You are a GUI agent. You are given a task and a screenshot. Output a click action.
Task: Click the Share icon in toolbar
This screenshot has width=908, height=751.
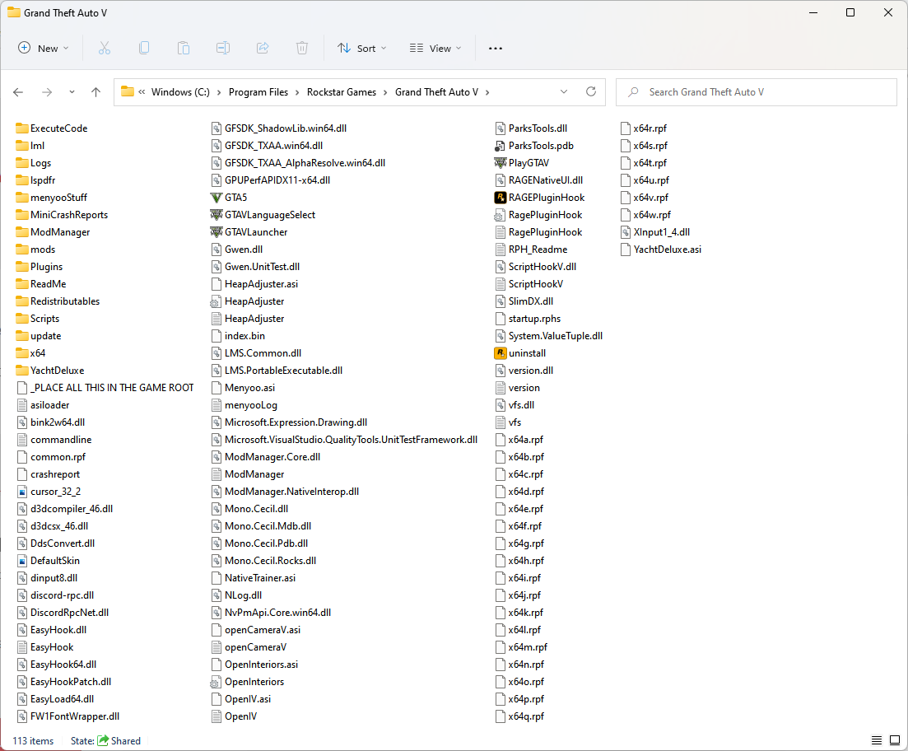[263, 49]
